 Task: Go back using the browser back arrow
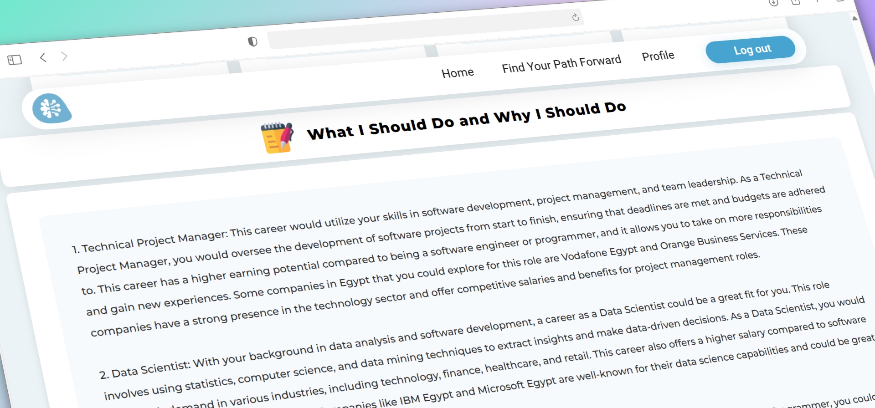(43, 57)
